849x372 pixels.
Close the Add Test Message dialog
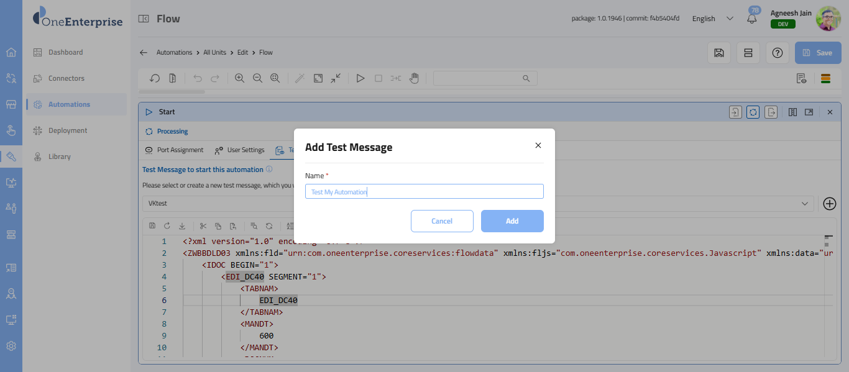[538, 145]
